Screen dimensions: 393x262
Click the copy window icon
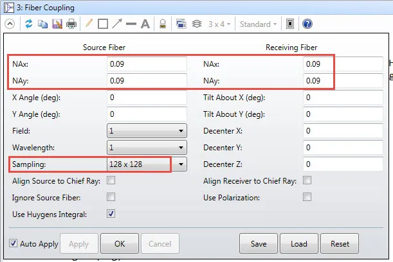(x=42, y=24)
